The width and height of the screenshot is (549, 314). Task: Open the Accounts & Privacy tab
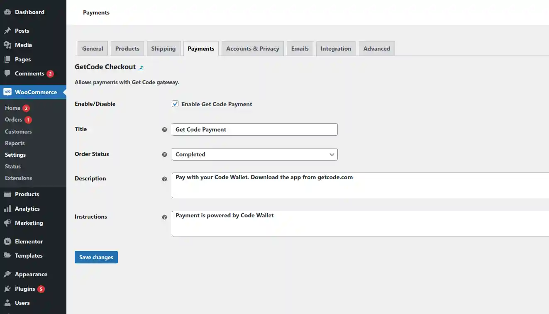(252, 49)
